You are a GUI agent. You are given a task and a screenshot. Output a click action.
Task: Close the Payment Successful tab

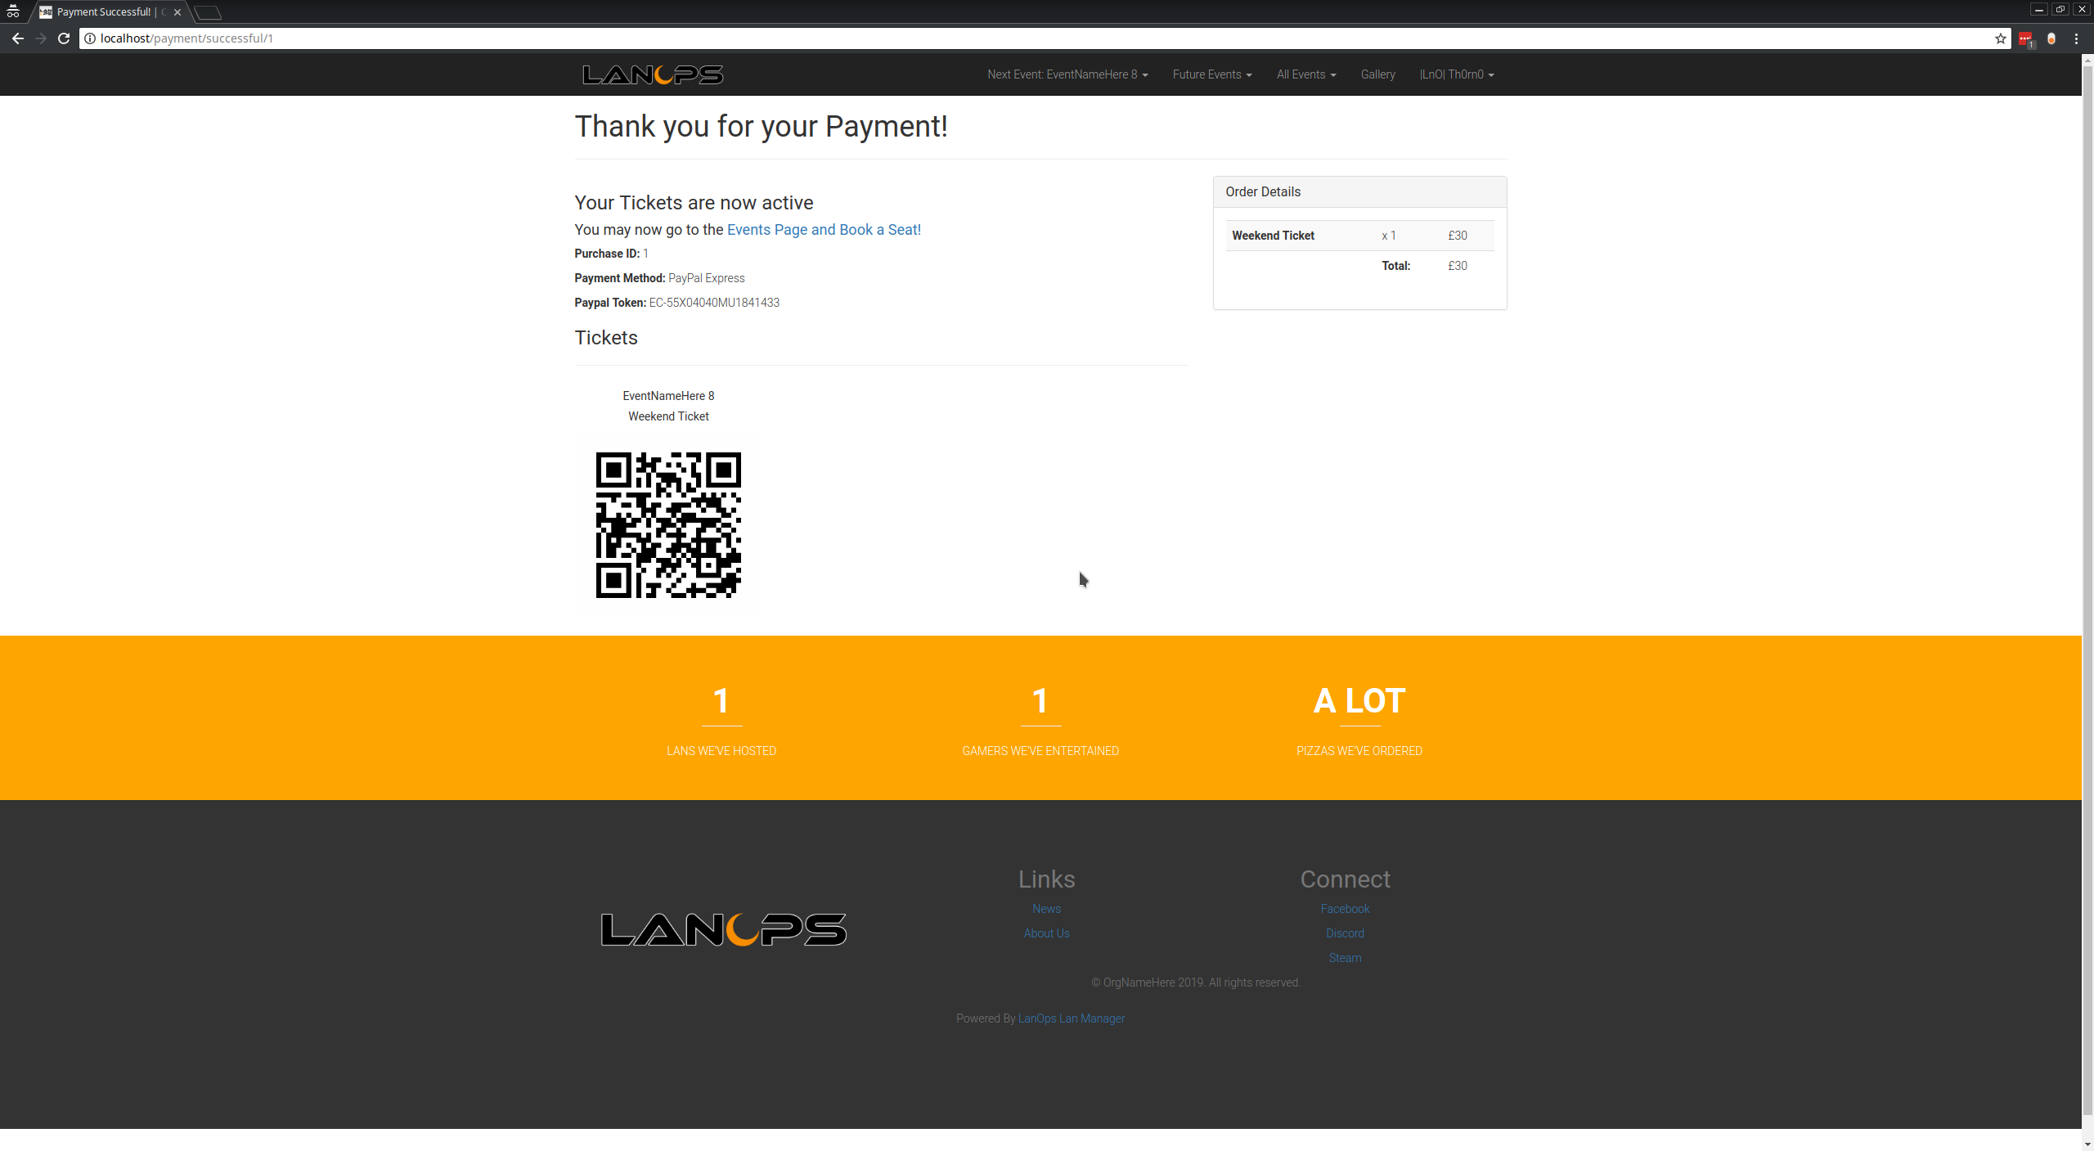(177, 12)
